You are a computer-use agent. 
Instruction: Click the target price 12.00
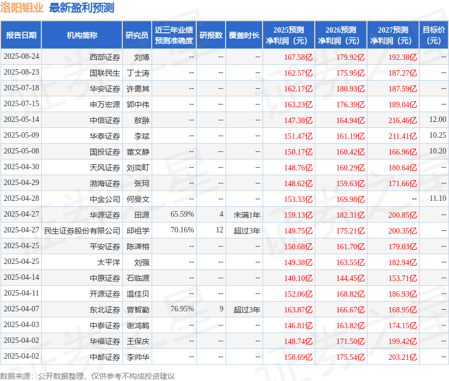click(x=438, y=119)
